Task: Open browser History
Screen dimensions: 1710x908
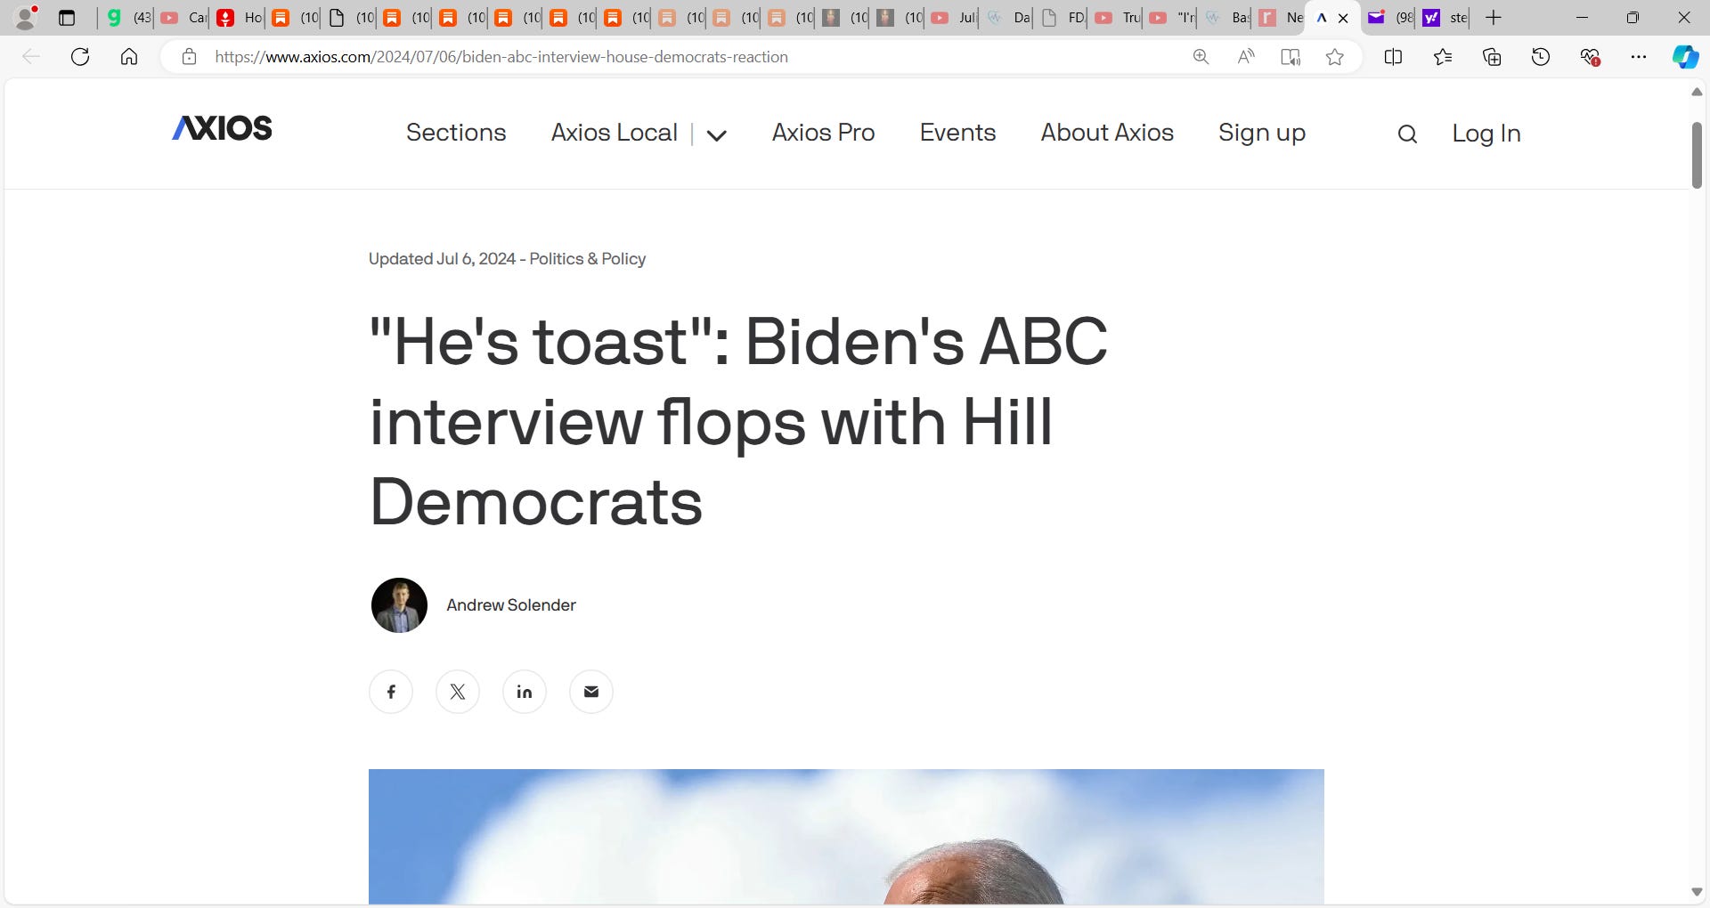Action: [1541, 57]
